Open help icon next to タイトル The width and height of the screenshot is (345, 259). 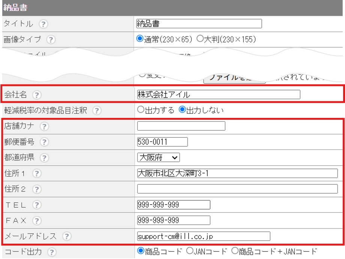pos(43,24)
